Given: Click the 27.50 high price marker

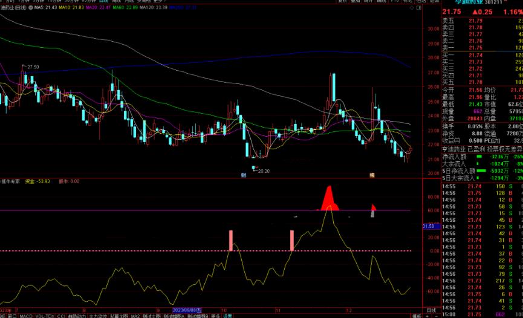Looking at the screenshot, I should click(33, 67).
